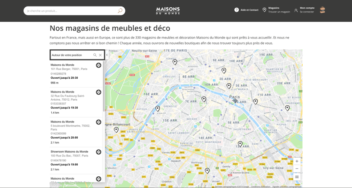
Task: Click 'Showroom Maisons du Monde' store name
Action: tap(69, 151)
